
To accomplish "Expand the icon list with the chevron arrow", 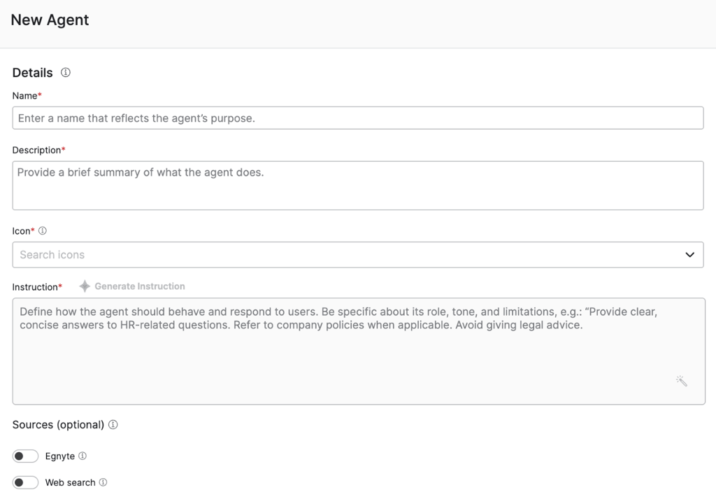I will 689,255.
